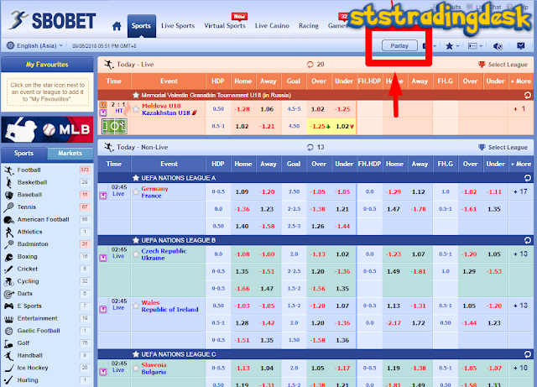Refresh the Today Non-Live odds
The image size is (537, 387).
pos(310,148)
